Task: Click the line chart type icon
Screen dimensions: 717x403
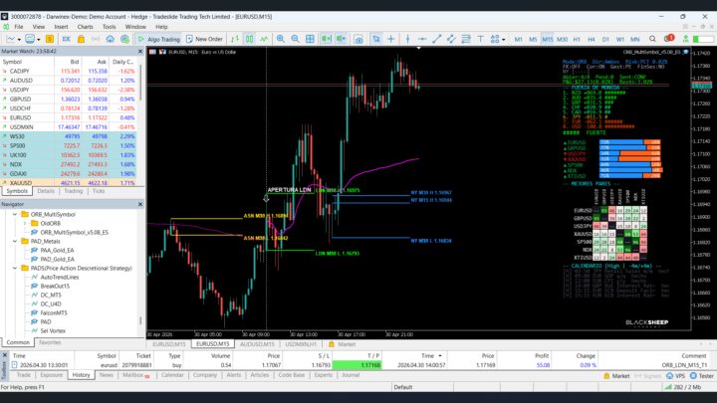Action: coord(11,39)
